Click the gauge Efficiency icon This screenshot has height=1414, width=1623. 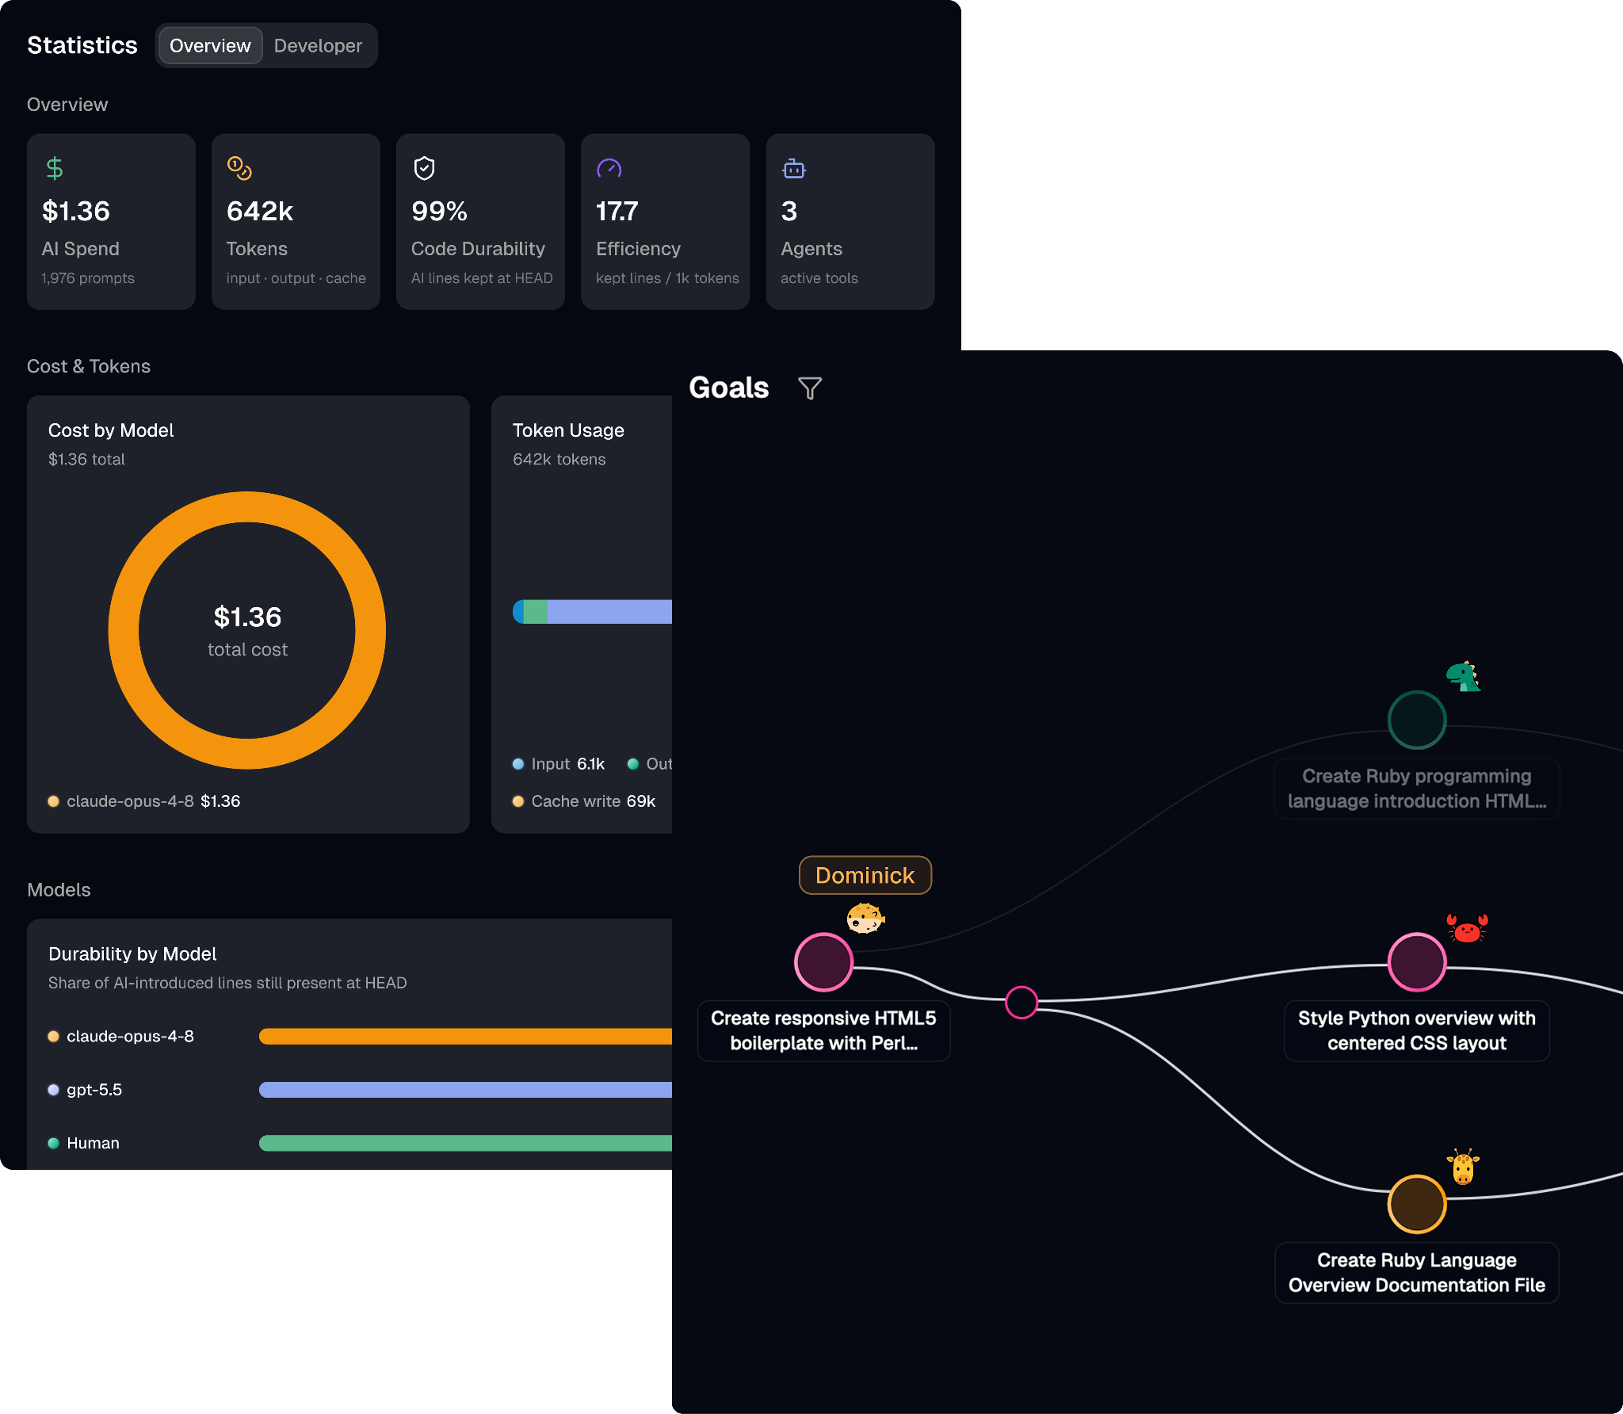click(x=609, y=168)
